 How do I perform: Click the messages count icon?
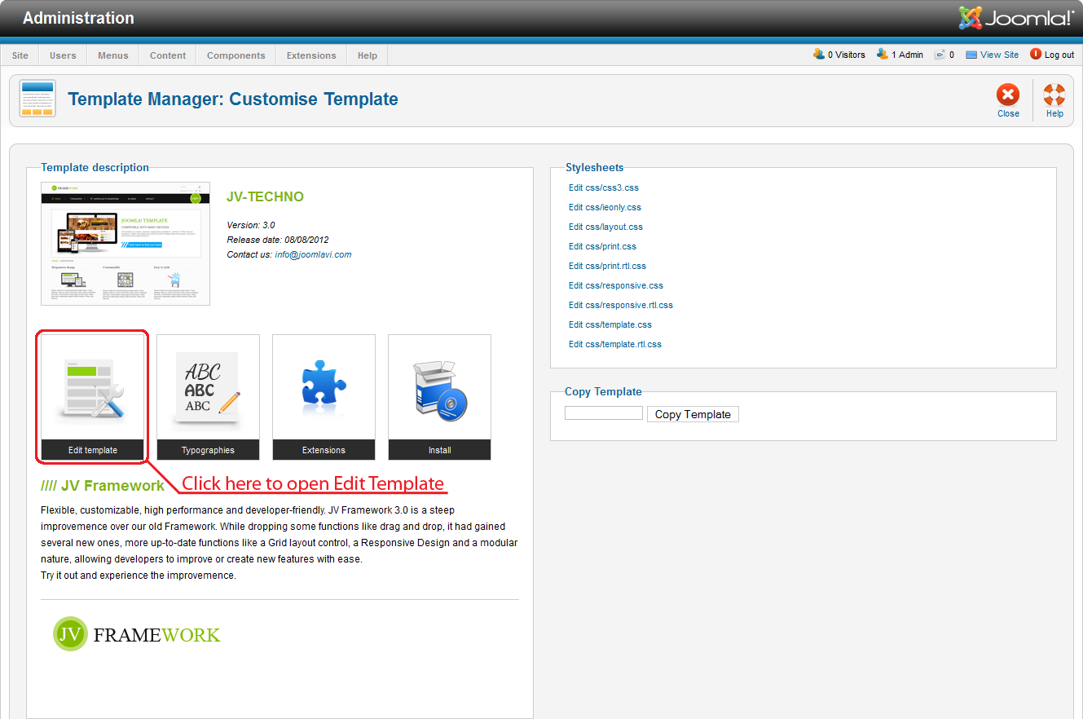(940, 55)
